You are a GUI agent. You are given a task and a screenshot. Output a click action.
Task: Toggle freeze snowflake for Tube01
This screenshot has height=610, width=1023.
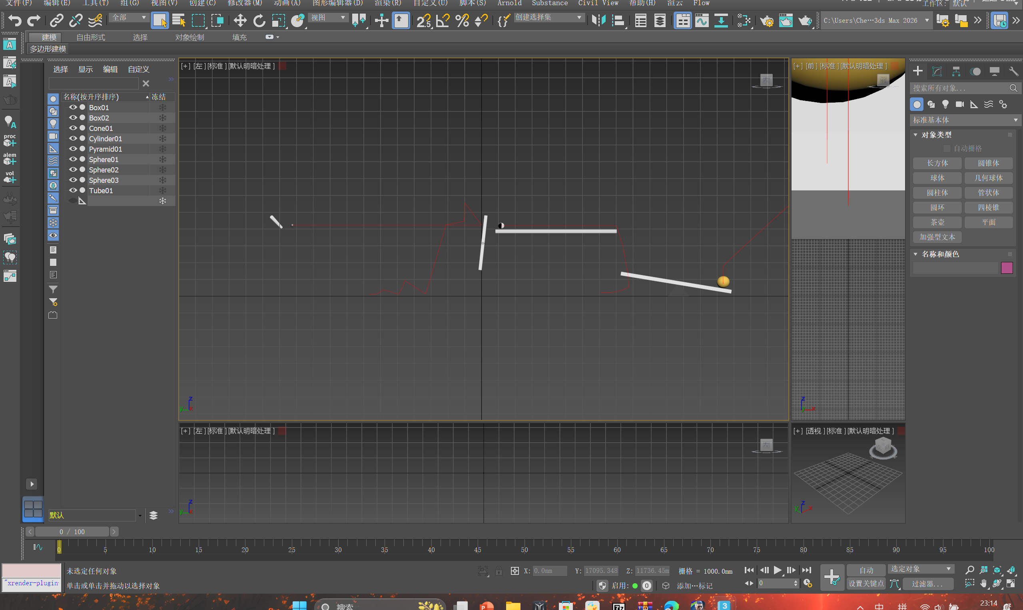[x=163, y=190]
